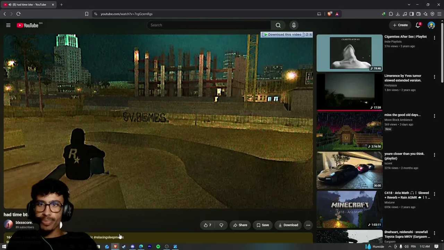Click the address bar URL

127,14
